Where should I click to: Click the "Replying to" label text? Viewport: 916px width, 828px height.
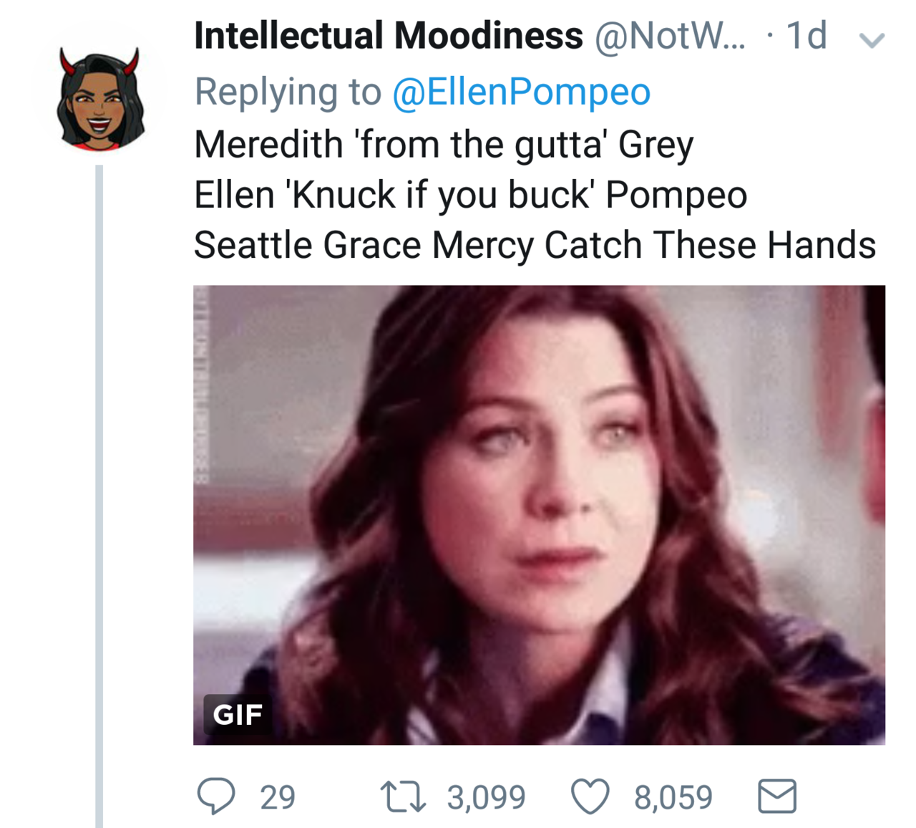click(x=288, y=92)
